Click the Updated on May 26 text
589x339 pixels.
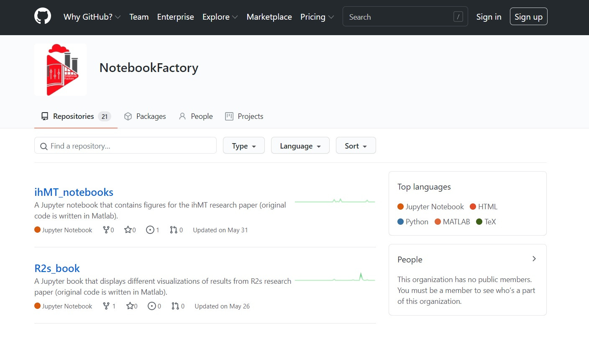222,306
